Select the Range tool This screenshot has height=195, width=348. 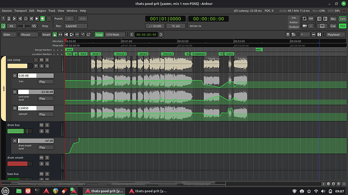pyautogui.click(x=61, y=35)
